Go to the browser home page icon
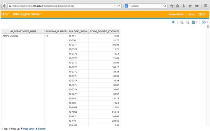 (190, 6)
